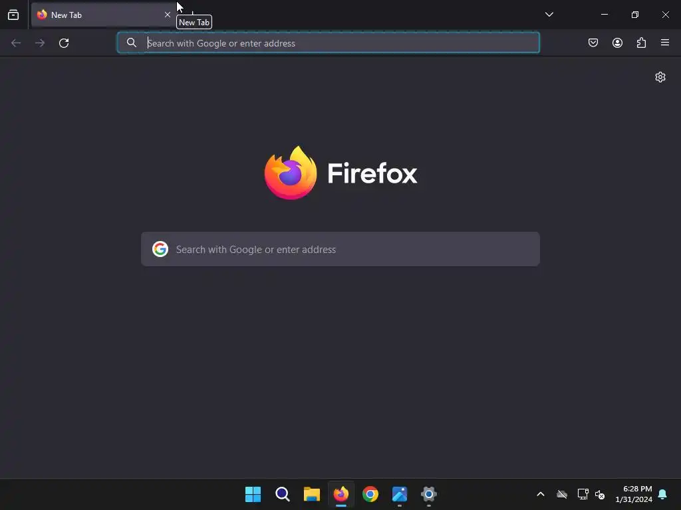Open Settings app from taskbar

pyautogui.click(x=429, y=494)
